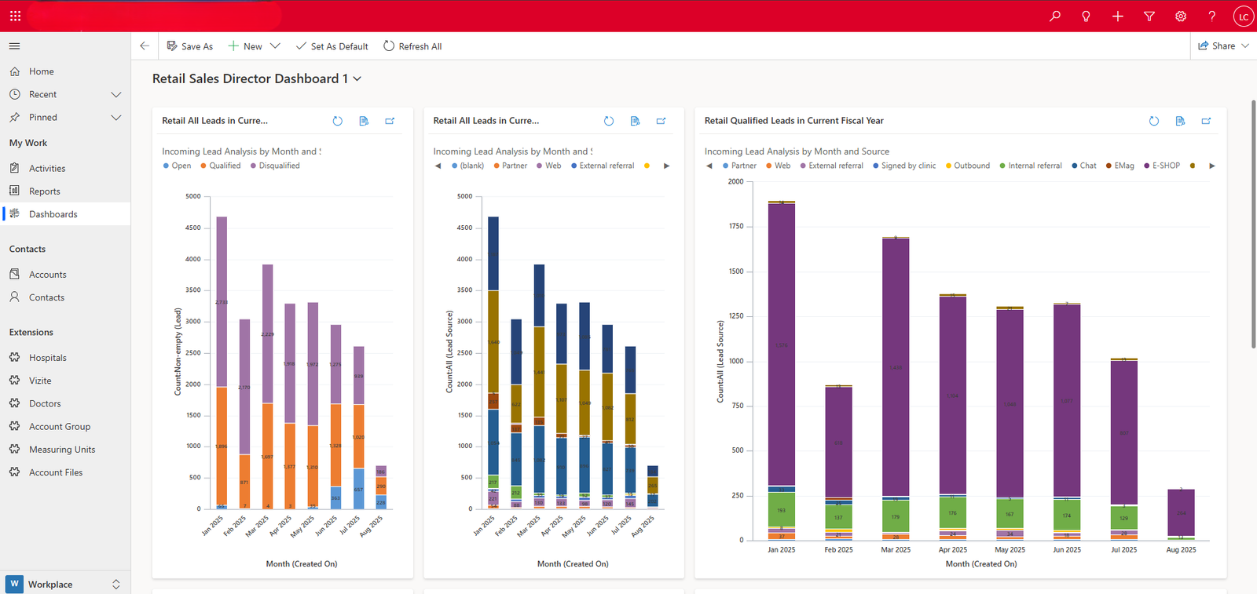1257x594 pixels.
Task: Open the dashboard name selector dropdown
Action: click(x=357, y=78)
